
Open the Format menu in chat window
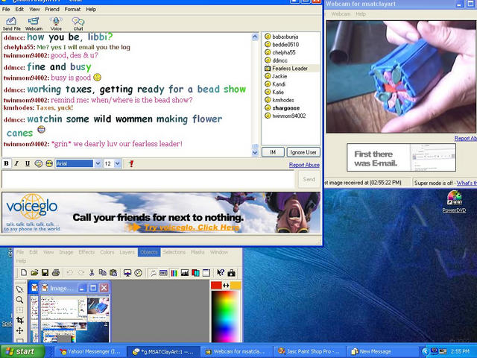pyautogui.click(x=72, y=10)
